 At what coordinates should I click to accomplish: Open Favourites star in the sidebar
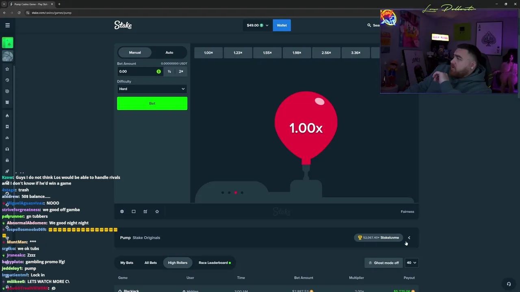pos(7,69)
